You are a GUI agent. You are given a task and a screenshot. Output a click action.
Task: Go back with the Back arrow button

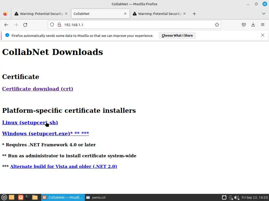6,25
